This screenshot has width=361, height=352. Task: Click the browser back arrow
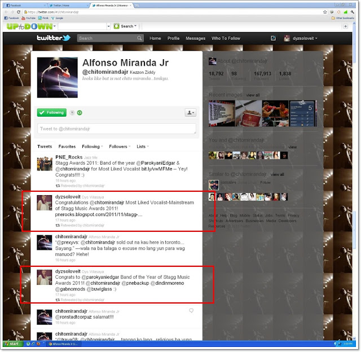coord(6,12)
